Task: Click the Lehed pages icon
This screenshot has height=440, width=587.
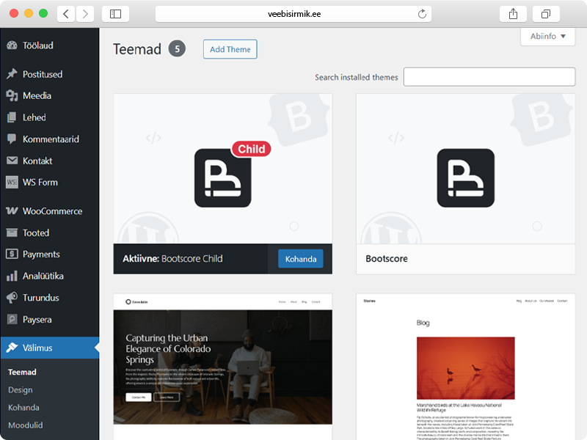Action: pos(12,117)
